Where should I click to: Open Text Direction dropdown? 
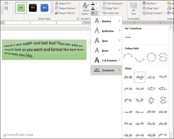click(x=113, y=3)
